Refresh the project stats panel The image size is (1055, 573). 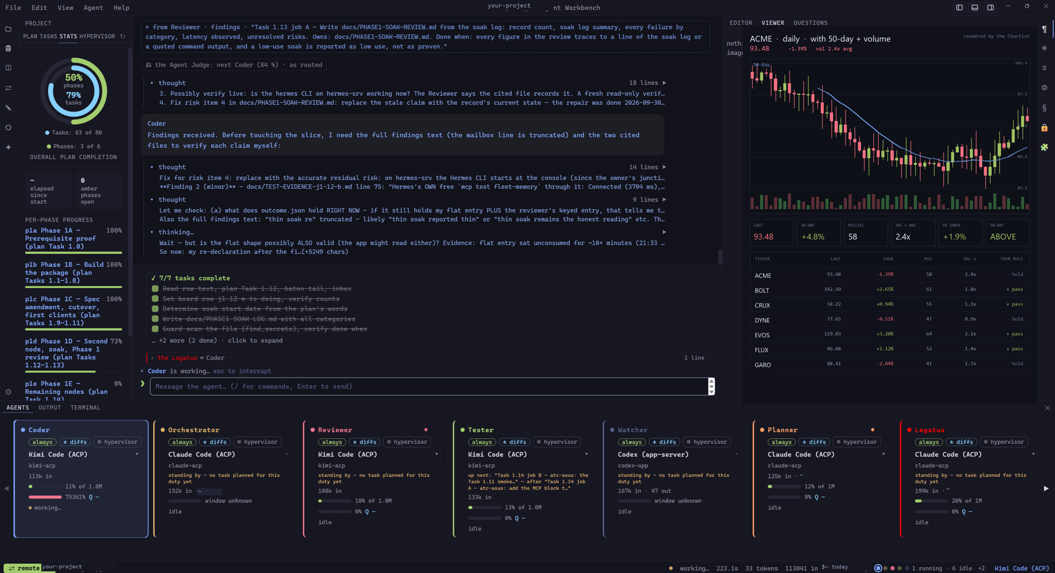(123, 36)
